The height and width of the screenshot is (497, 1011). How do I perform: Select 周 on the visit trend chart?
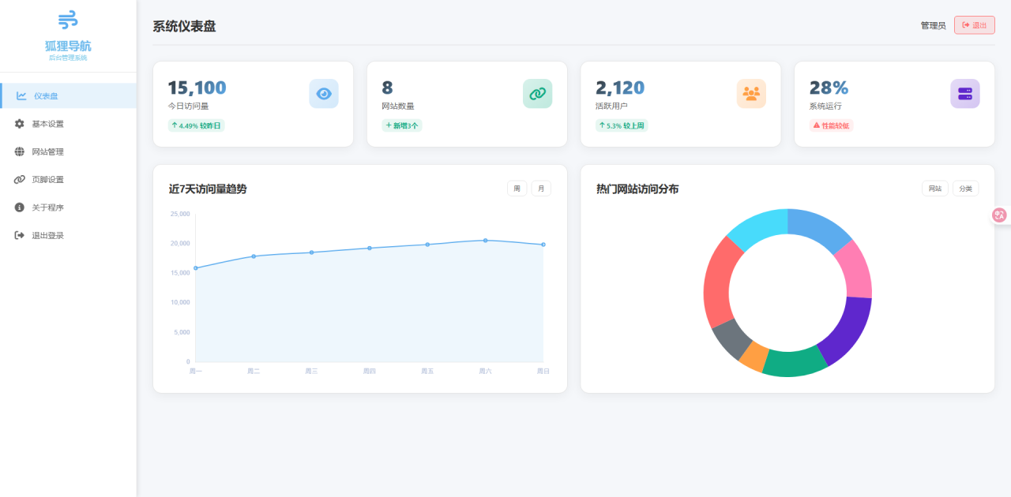[x=517, y=188]
